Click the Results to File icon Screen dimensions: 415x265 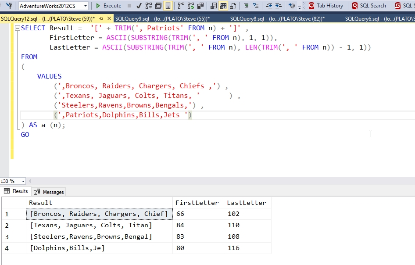click(x=233, y=6)
